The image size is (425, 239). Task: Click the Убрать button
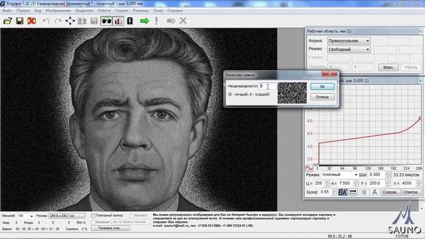(410, 67)
